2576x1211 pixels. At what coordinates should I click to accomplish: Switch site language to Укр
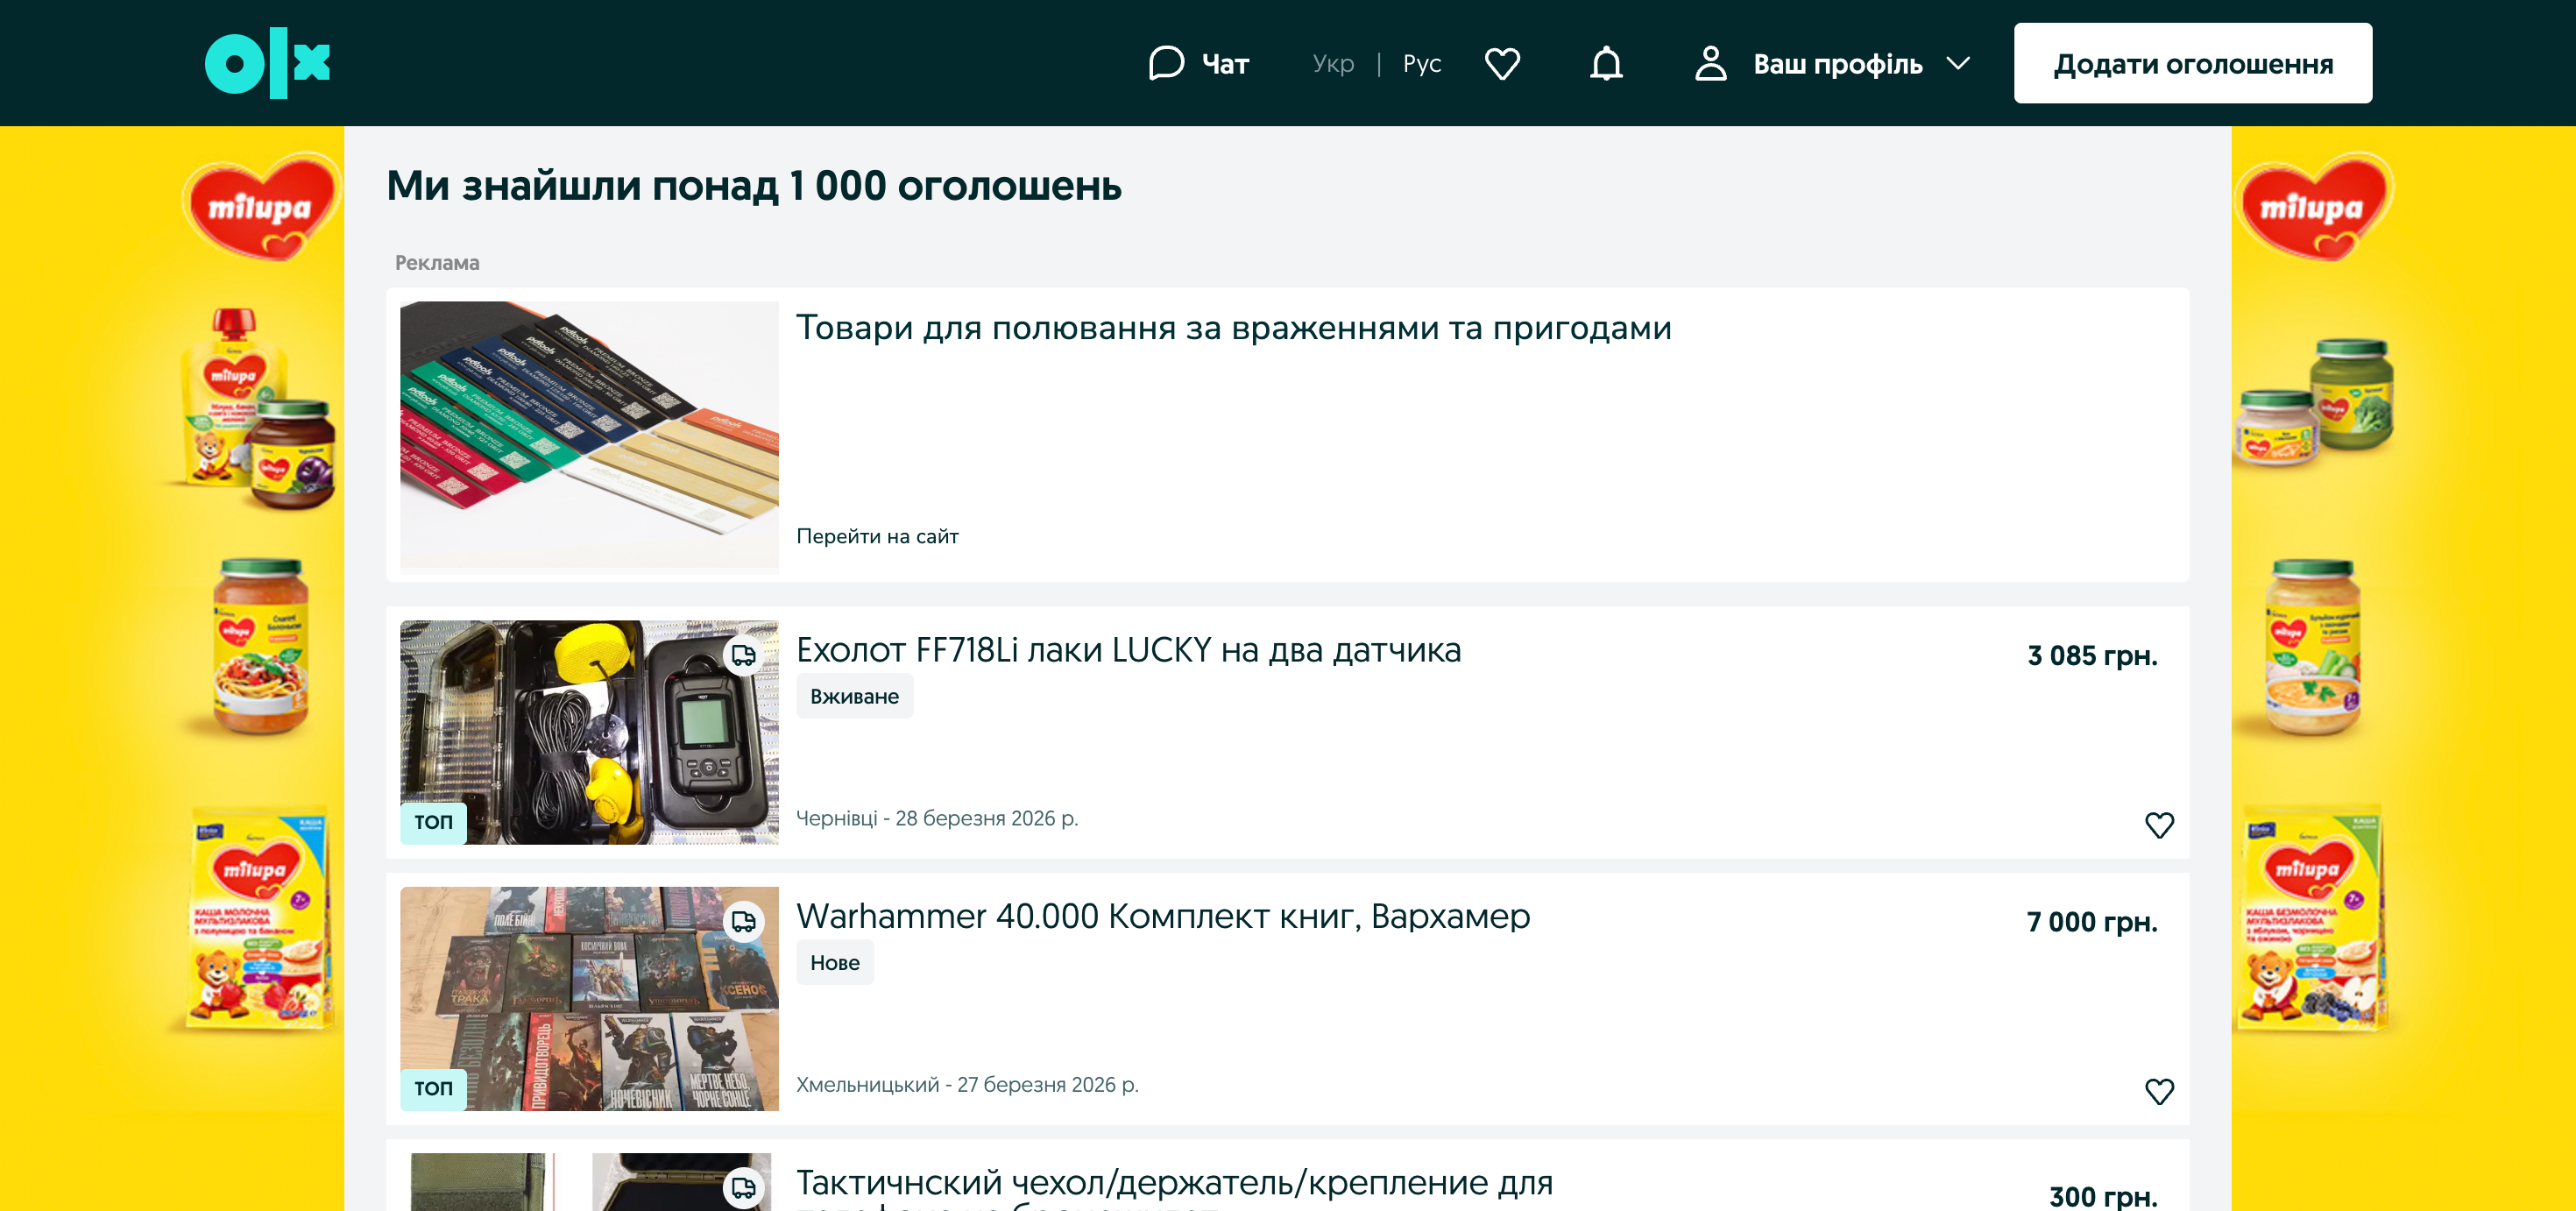coord(1333,64)
